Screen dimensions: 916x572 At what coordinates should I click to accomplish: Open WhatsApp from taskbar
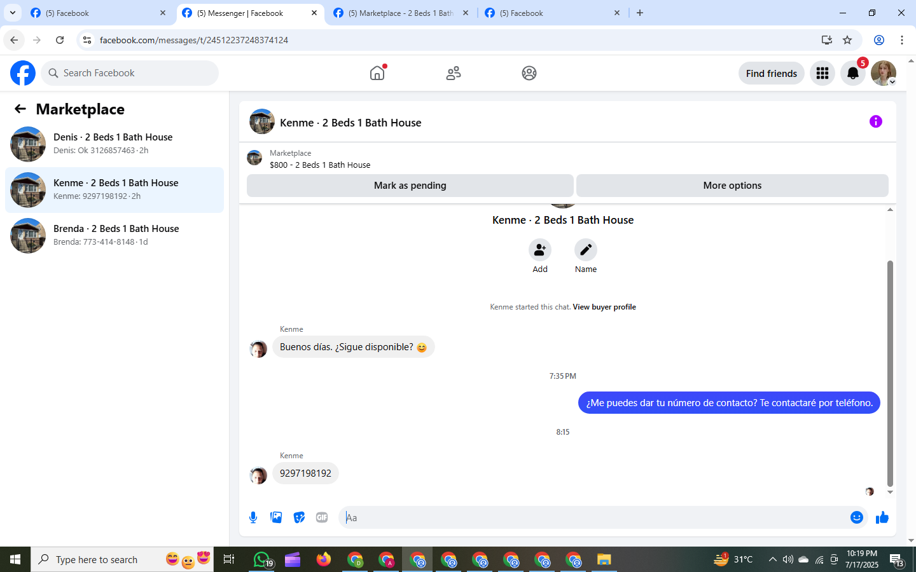point(261,559)
